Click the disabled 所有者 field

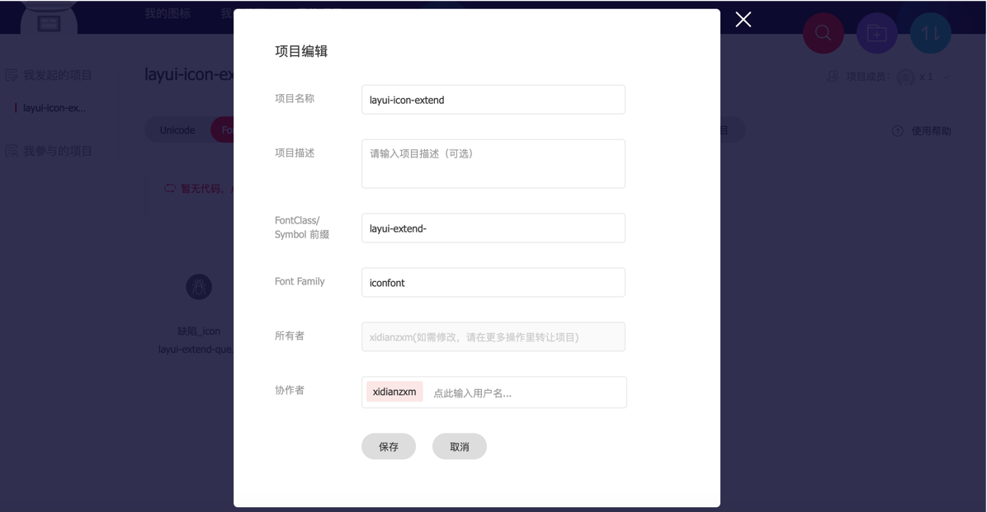click(493, 336)
